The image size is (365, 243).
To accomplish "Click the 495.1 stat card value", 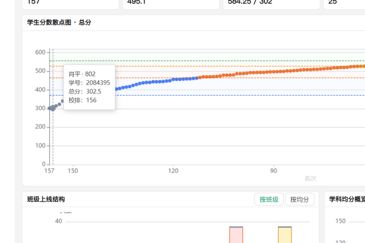I will pos(136,2).
